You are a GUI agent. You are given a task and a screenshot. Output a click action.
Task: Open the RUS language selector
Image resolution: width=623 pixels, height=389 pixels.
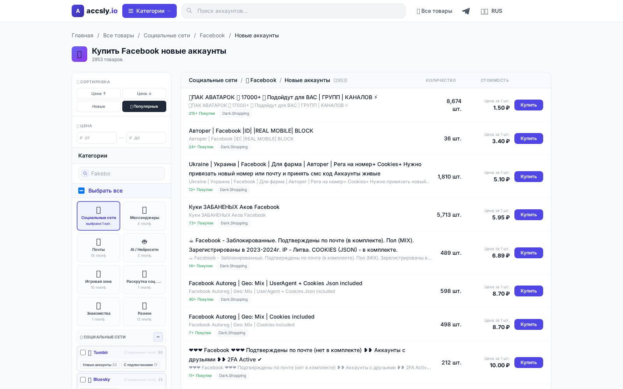click(492, 11)
